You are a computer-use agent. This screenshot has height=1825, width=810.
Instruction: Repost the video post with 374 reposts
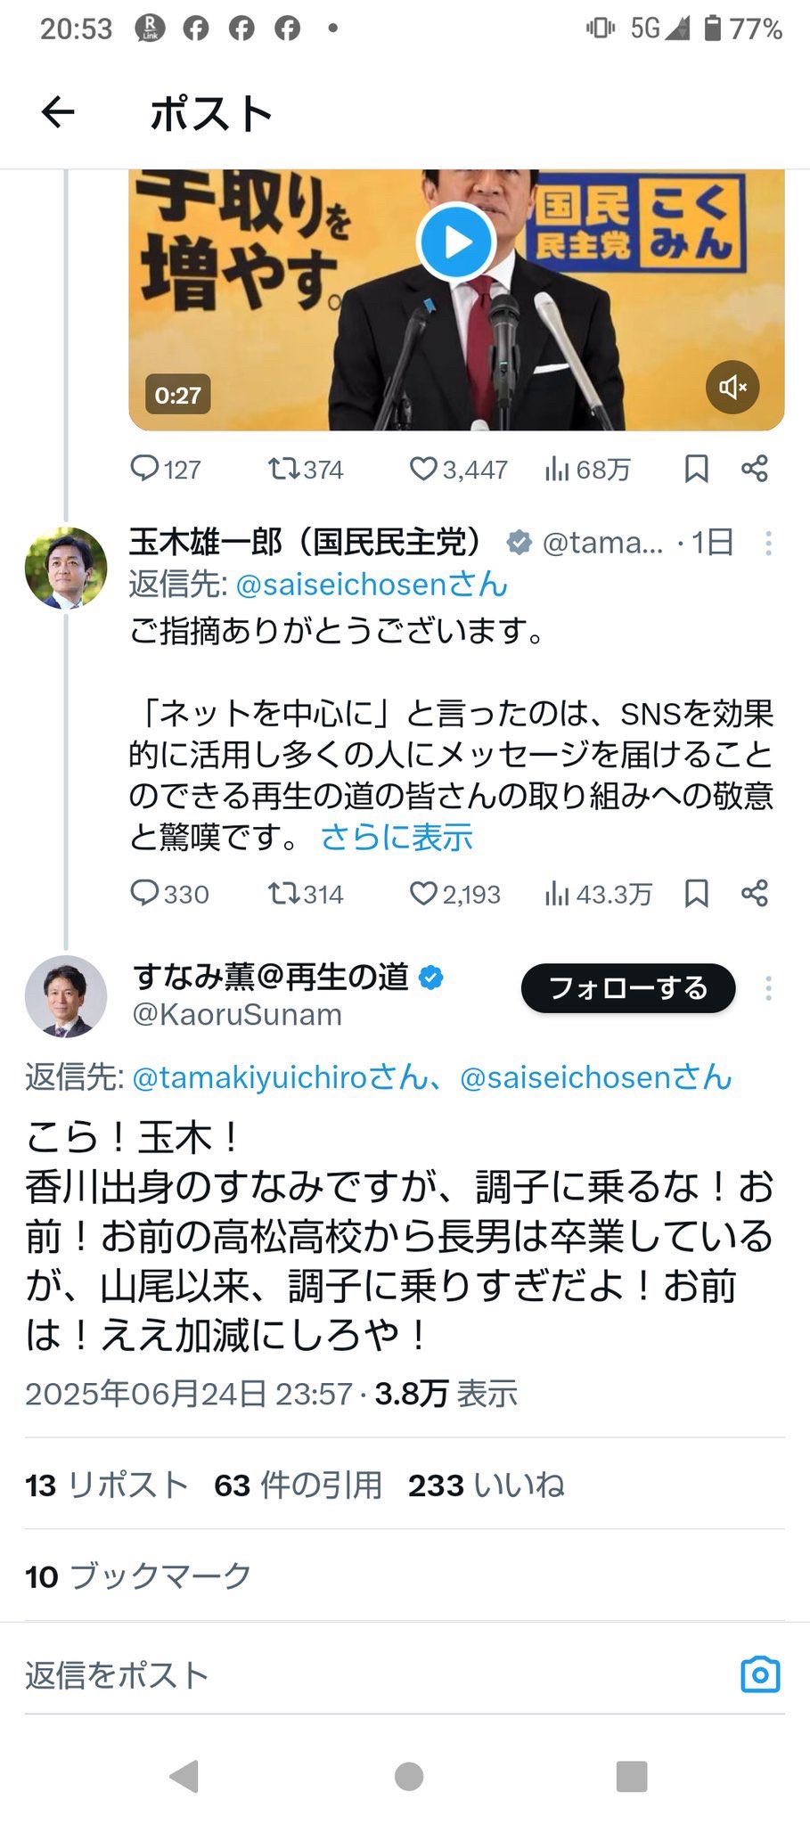306,469
